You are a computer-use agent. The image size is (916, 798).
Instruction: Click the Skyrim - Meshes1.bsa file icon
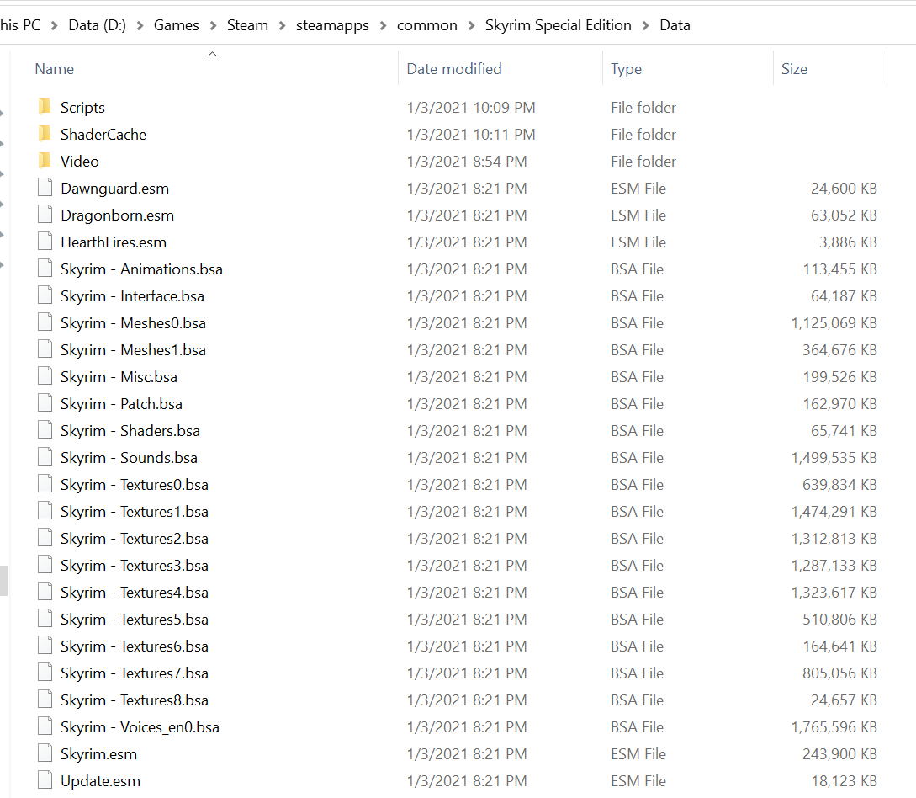[45, 349]
